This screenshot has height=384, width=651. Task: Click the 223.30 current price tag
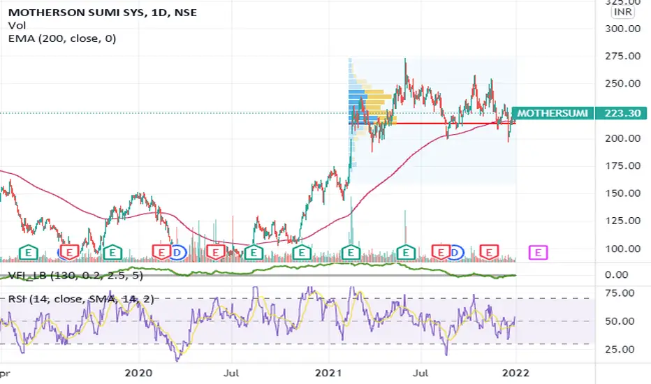coord(622,113)
